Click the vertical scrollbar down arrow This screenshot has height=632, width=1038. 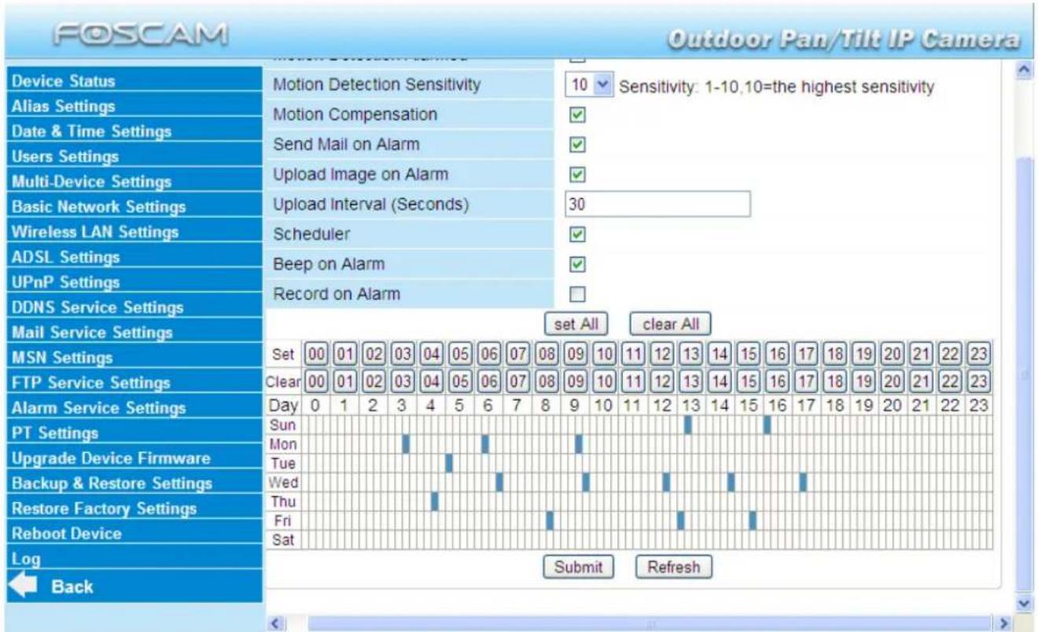1025,602
